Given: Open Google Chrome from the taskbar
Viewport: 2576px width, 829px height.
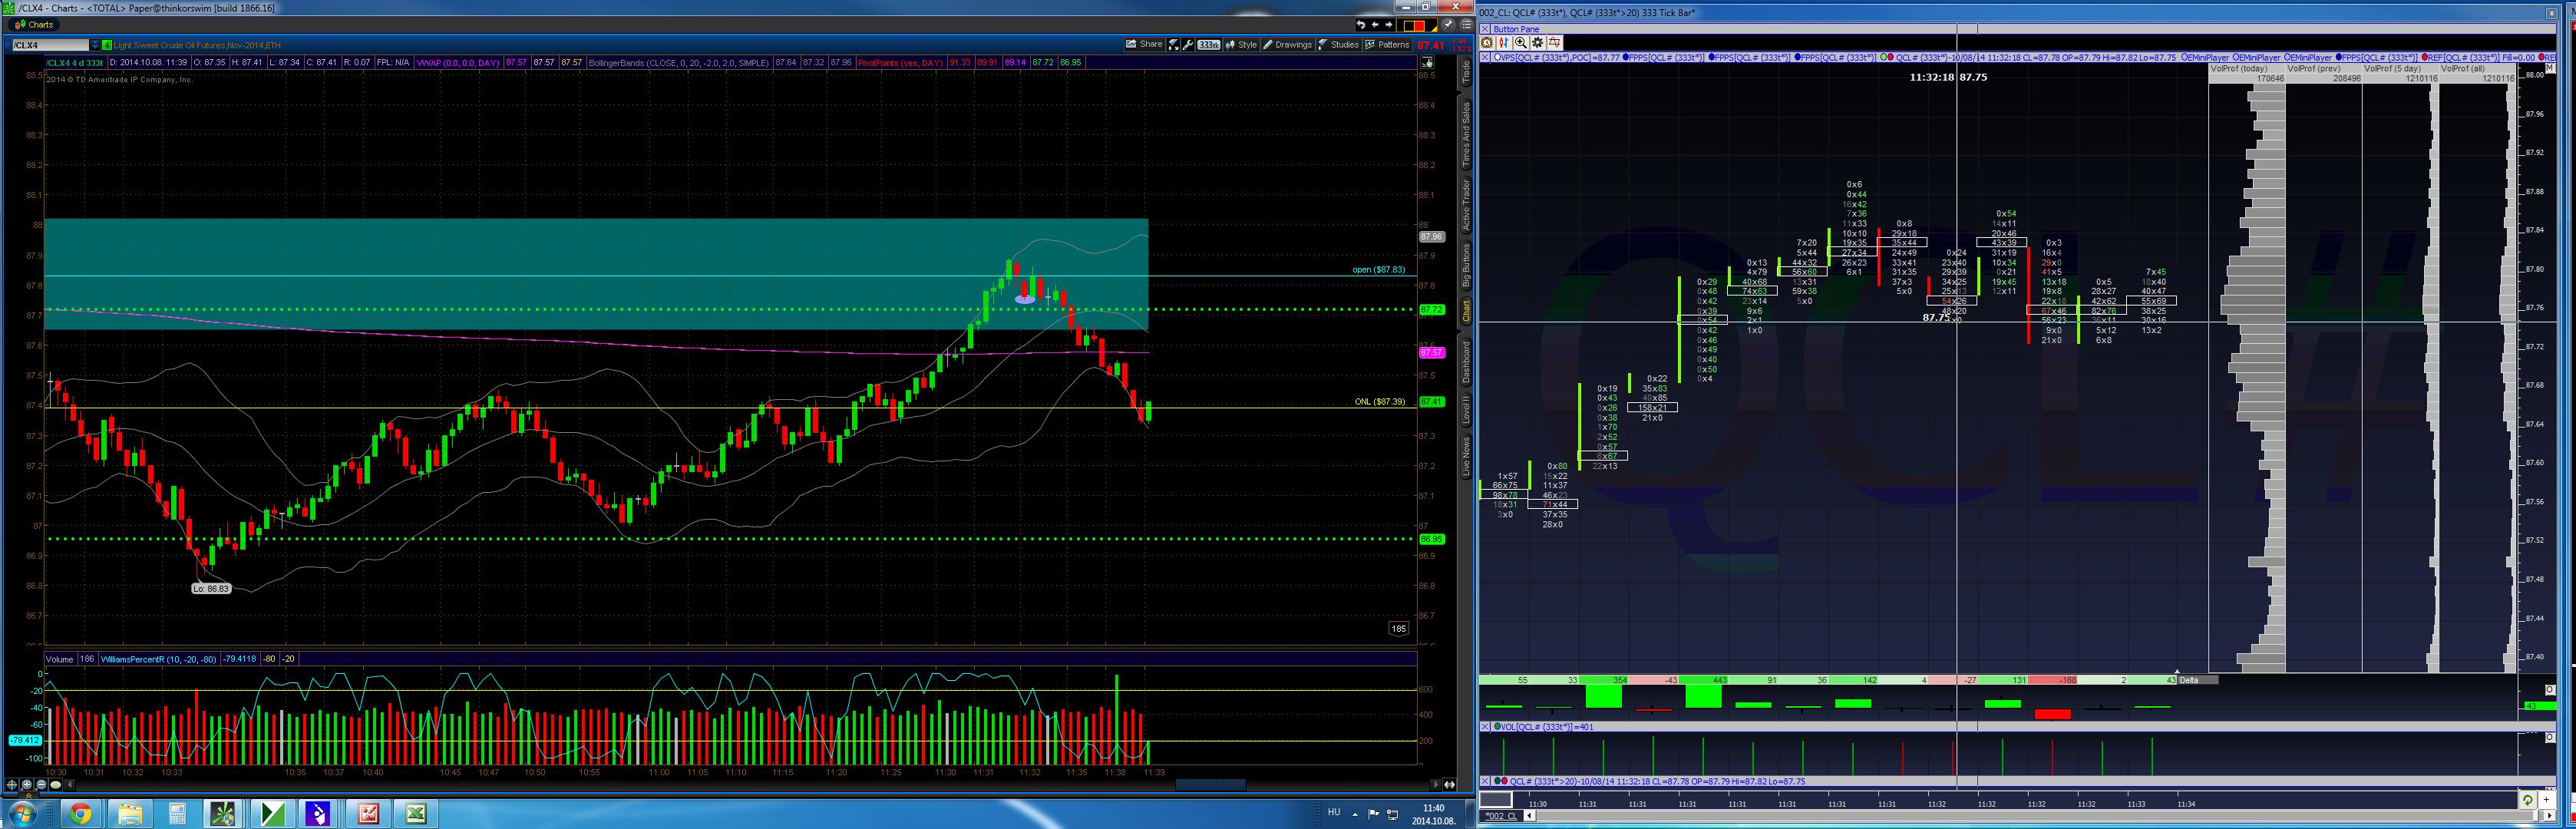Looking at the screenshot, I should pyautogui.click(x=80, y=814).
